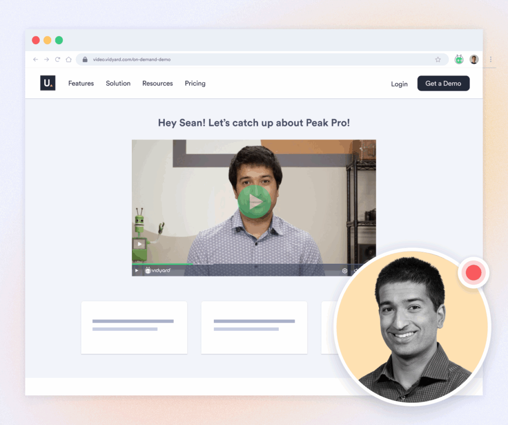Bookmark page with the star icon
Viewport: 508px width, 425px height.
click(x=438, y=60)
